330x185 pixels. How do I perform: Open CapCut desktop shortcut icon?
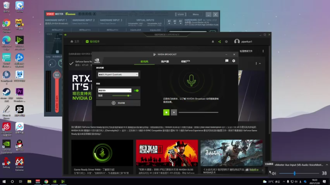pos(19,111)
